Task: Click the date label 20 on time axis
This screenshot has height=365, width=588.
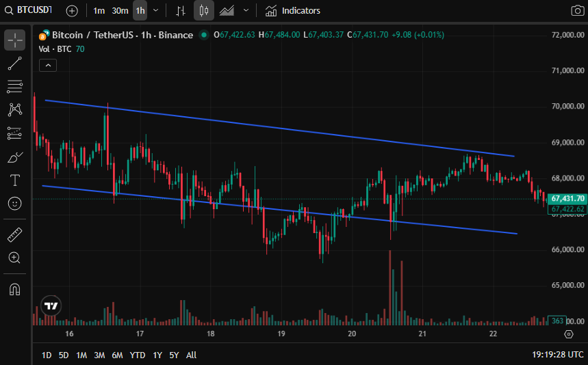Action: pyautogui.click(x=352, y=334)
